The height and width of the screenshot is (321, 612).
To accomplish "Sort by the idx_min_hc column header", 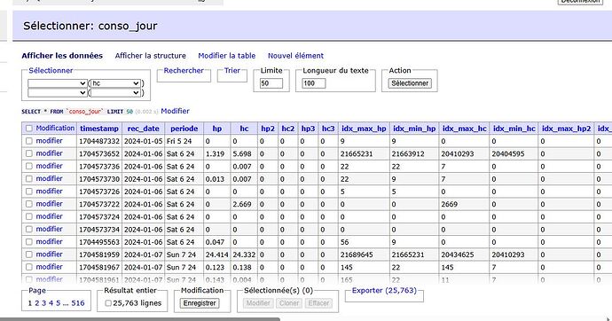I will [514, 129].
